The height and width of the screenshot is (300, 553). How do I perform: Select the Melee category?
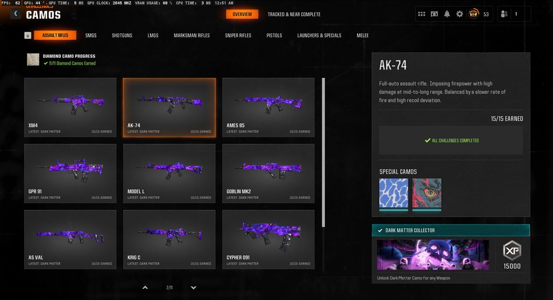(x=363, y=36)
